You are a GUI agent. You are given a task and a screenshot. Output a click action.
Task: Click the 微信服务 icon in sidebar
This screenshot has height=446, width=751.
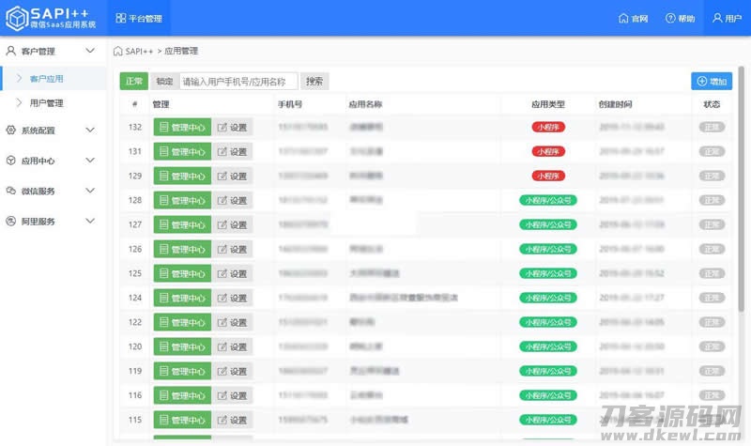coord(11,192)
